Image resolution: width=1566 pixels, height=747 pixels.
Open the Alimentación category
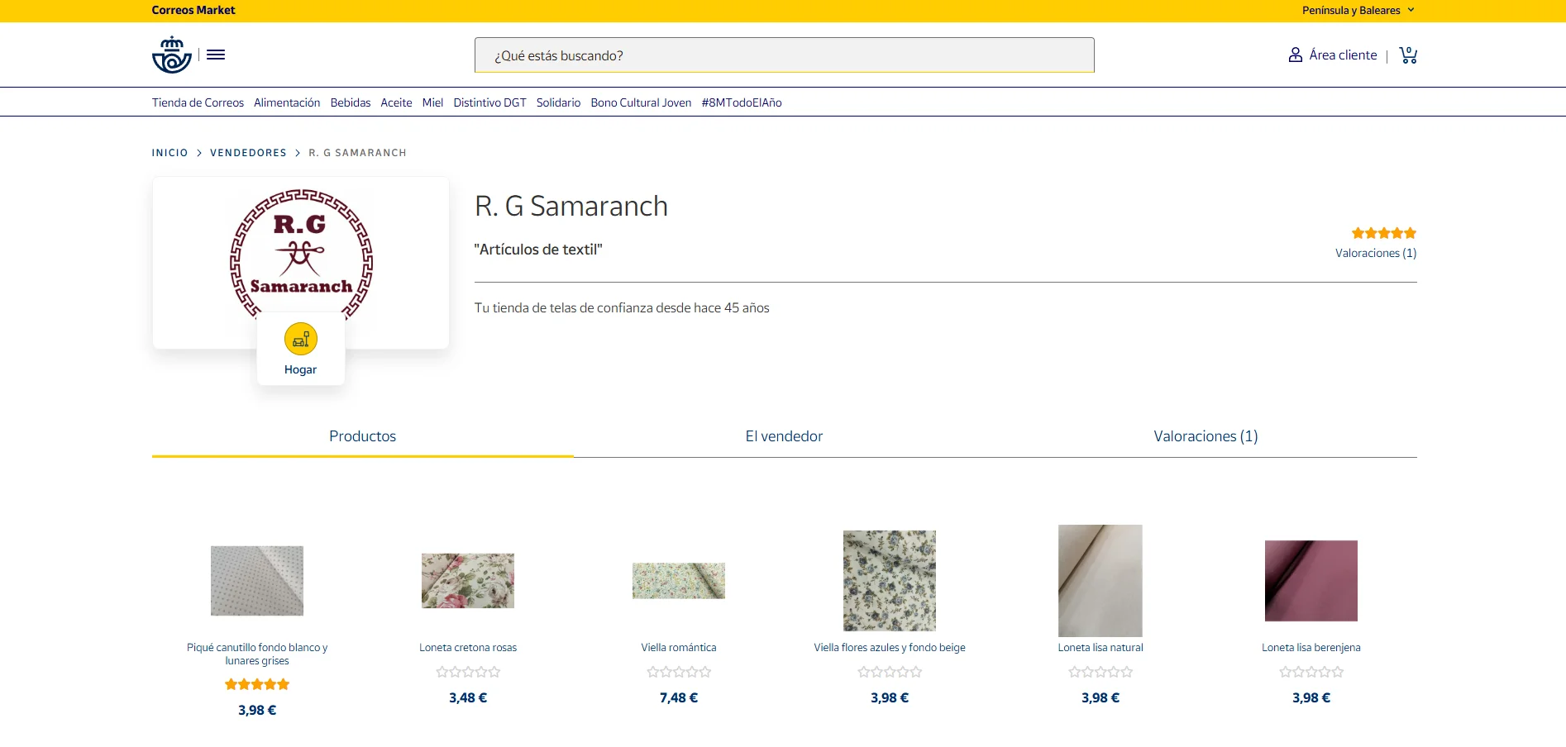287,102
